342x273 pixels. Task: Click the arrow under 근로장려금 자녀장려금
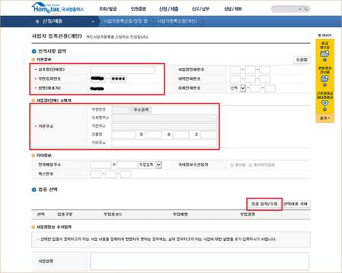click(325, 110)
